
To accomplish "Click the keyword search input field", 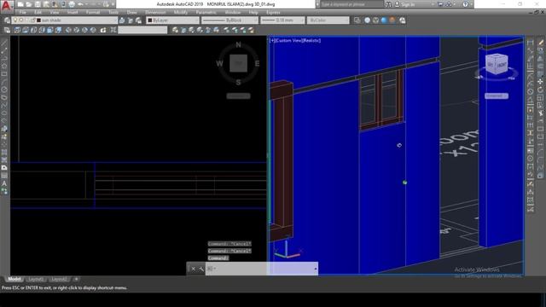I will pyautogui.click(x=351, y=4).
